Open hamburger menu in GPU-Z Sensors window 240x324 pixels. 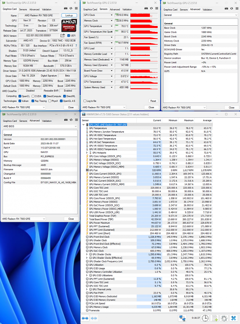click(x=157, y=8)
